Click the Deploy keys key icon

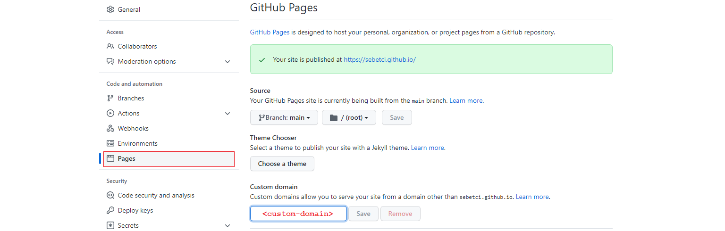click(110, 210)
